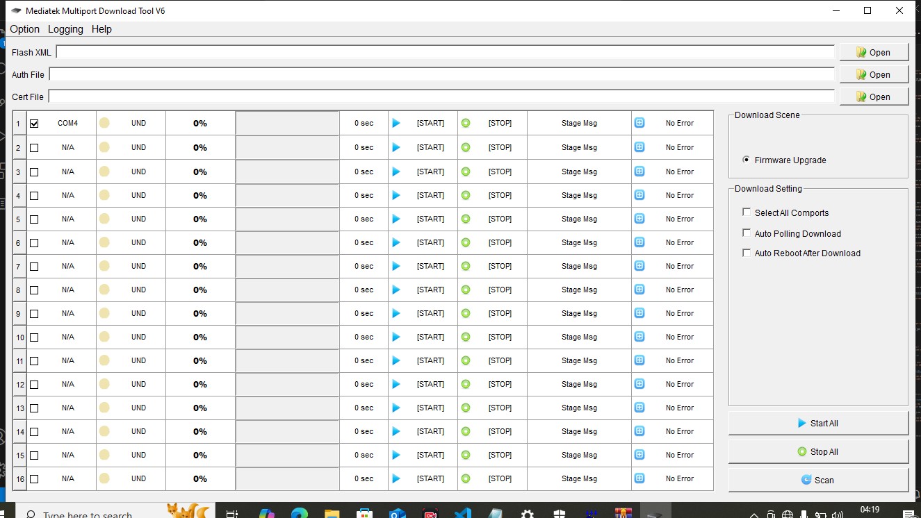Click the Start All button
Screen dimensions: 921x518
pyautogui.click(x=818, y=423)
